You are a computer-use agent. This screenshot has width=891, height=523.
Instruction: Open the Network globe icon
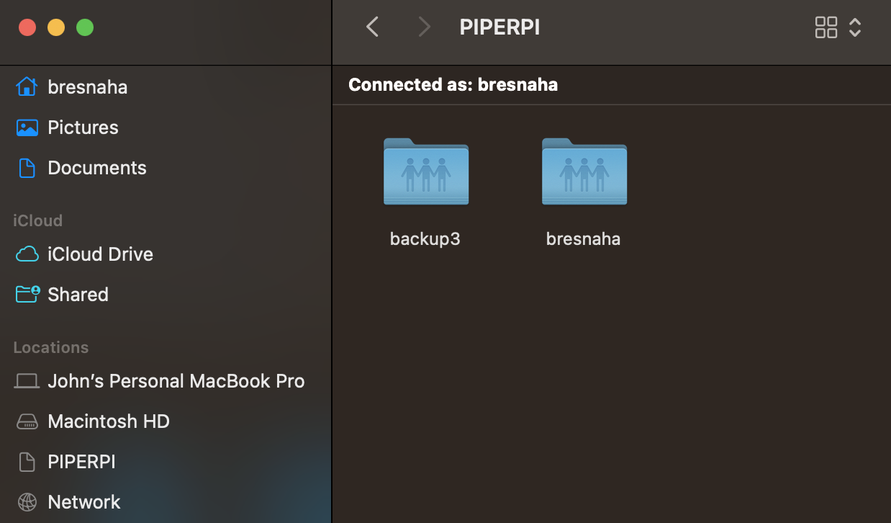click(x=27, y=502)
